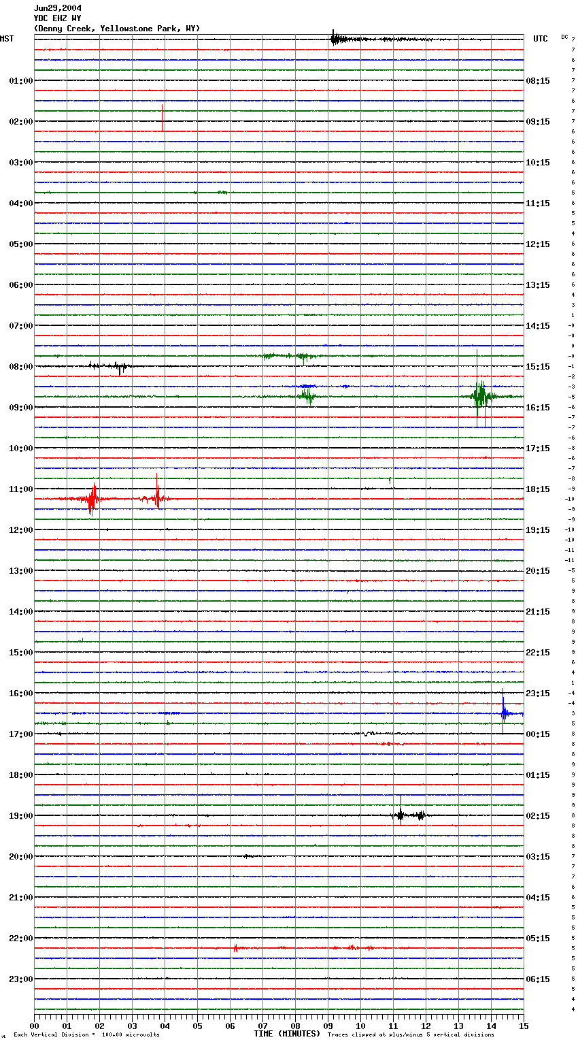Click the '00:15' UTC time label

tap(538, 734)
